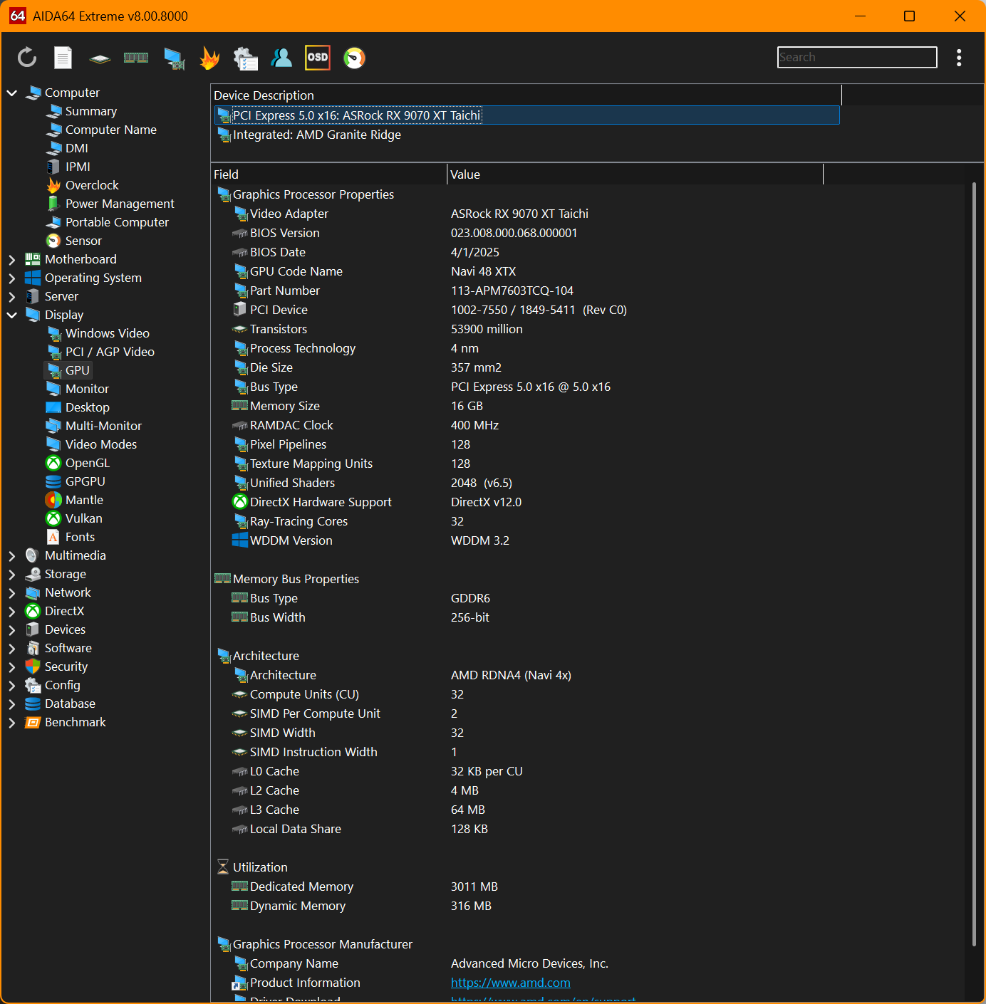Open the three-dot more options menu

(x=959, y=58)
